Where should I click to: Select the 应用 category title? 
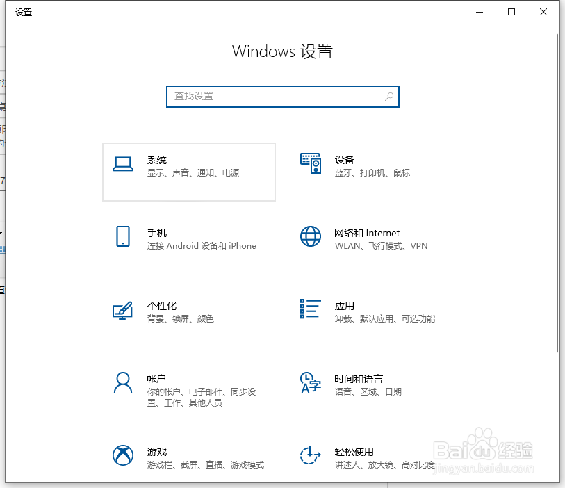click(344, 306)
